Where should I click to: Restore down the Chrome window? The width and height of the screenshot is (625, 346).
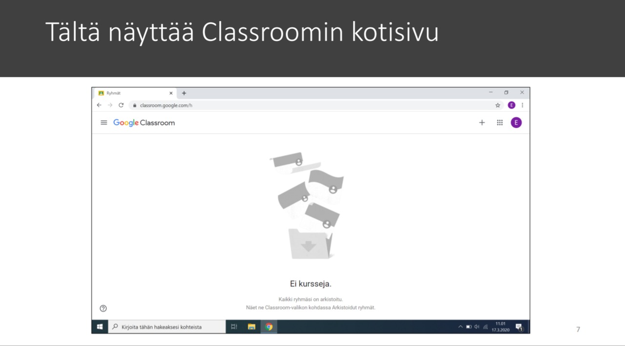click(x=506, y=92)
